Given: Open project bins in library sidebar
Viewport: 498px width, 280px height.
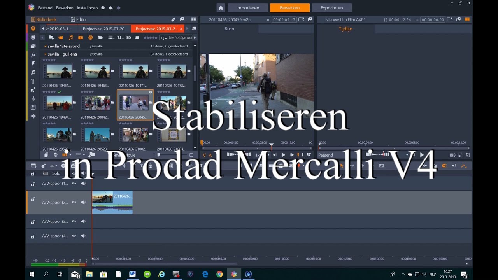Looking at the screenshot, I should (33, 28).
